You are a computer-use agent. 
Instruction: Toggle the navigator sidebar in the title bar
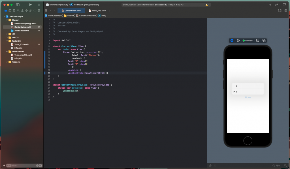coord(18,5)
